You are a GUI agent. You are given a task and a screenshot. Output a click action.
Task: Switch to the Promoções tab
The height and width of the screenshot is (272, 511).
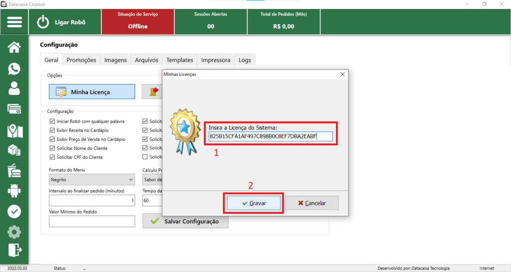coord(81,60)
